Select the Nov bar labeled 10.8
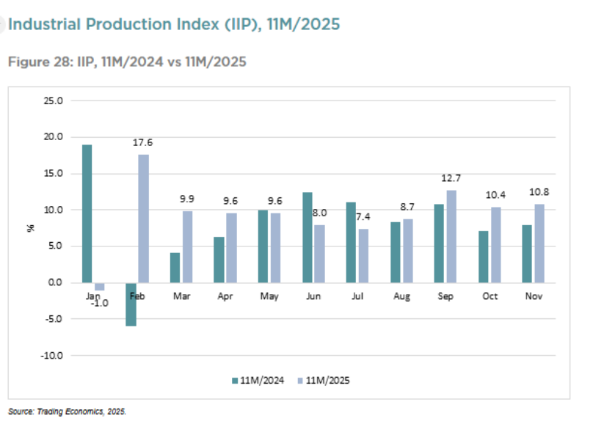The image size is (593, 421). [x=539, y=243]
